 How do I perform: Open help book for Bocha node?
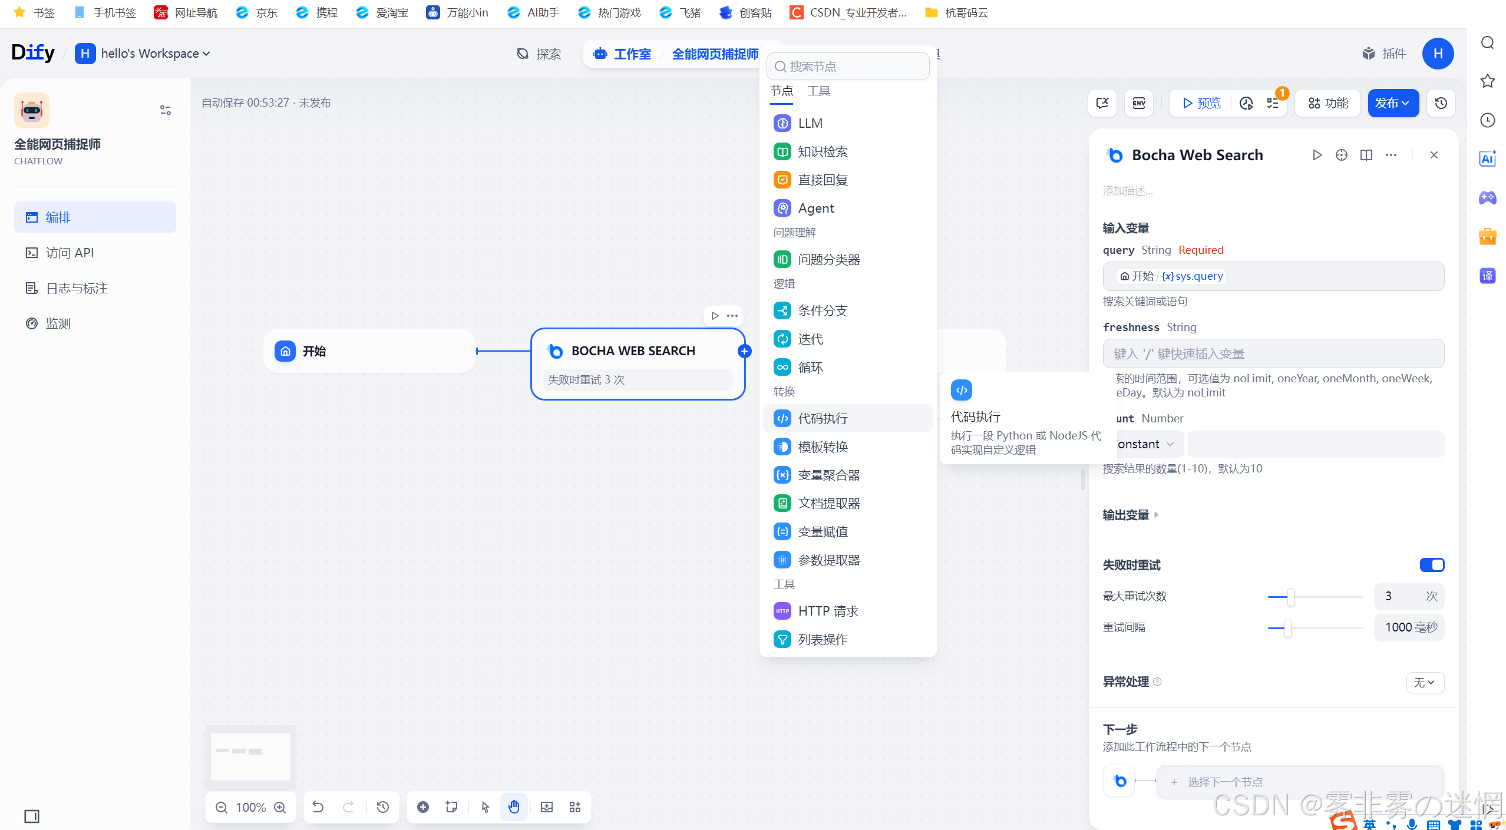pyautogui.click(x=1366, y=155)
